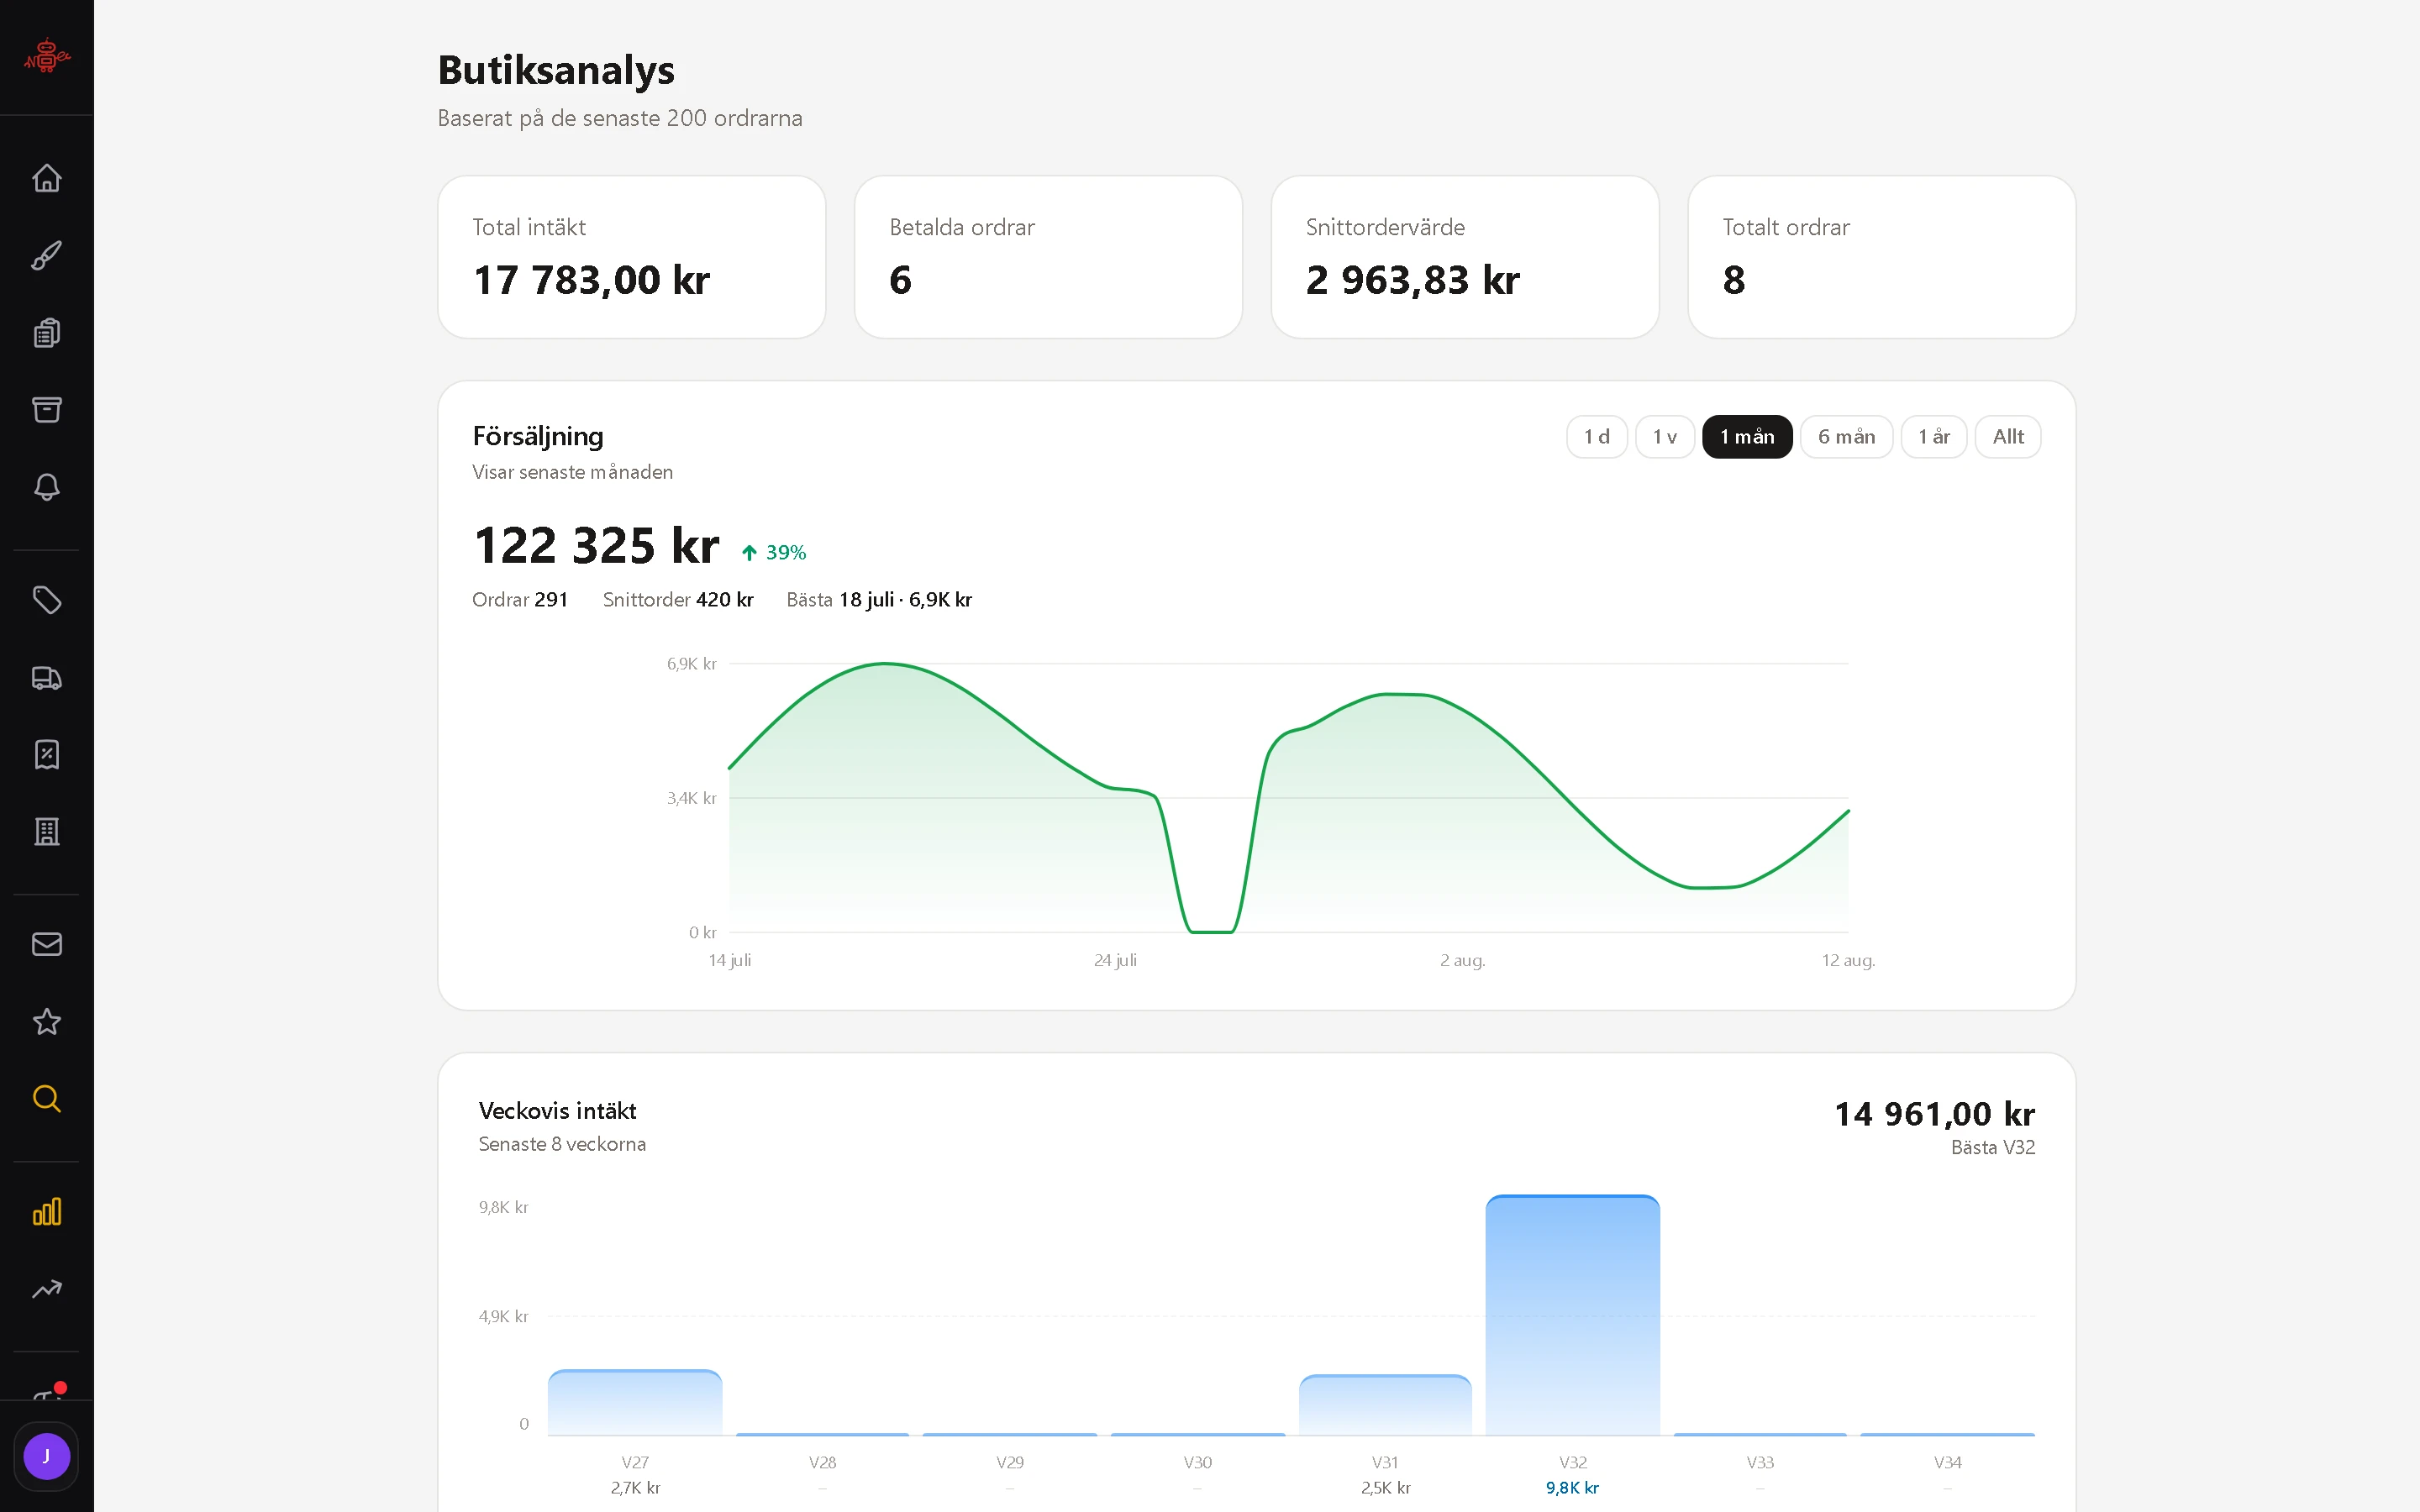
Task: Switch to the 6 mån range
Action: pos(1846,437)
